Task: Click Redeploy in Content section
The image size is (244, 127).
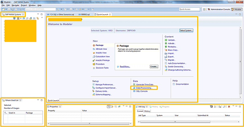Action: click(x=172, y=47)
